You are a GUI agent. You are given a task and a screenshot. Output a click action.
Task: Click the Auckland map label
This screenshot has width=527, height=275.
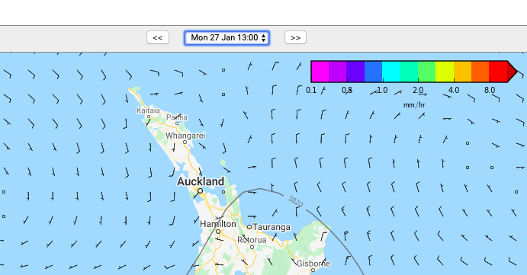201,181
